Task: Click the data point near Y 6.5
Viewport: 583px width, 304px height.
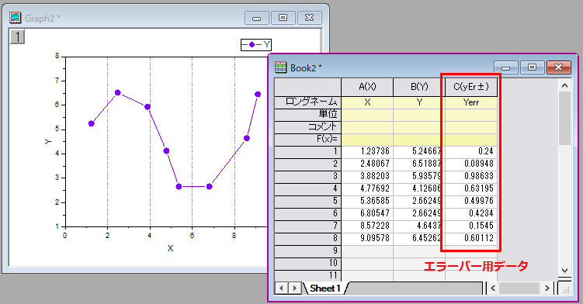Action: coord(117,92)
